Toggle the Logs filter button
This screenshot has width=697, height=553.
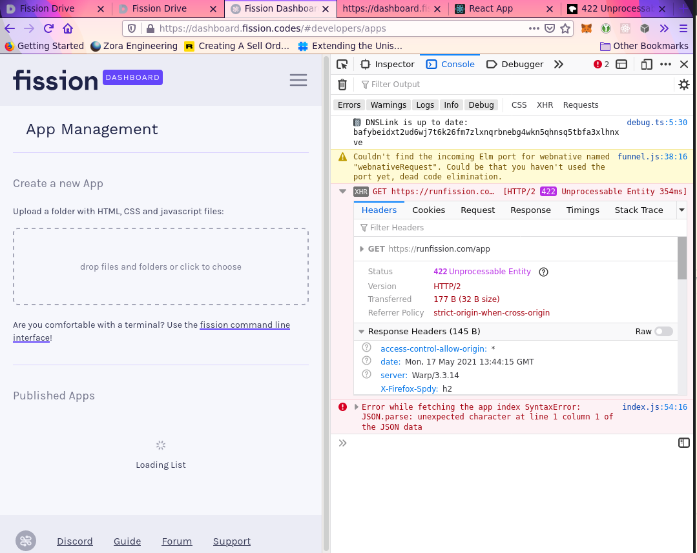[425, 105]
